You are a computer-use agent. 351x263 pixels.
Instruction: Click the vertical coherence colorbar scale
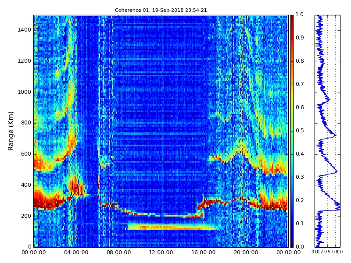click(x=292, y=131)
